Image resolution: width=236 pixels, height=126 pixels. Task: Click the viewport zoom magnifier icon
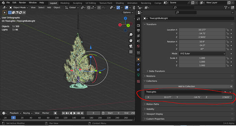[x=131, y=35]
